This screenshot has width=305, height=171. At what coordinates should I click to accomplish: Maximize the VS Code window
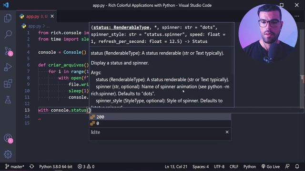pos(282,5)
